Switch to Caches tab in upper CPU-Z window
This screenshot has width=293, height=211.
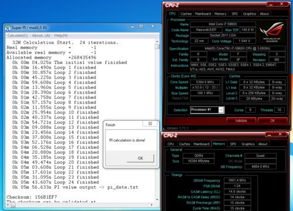(186, 13)
